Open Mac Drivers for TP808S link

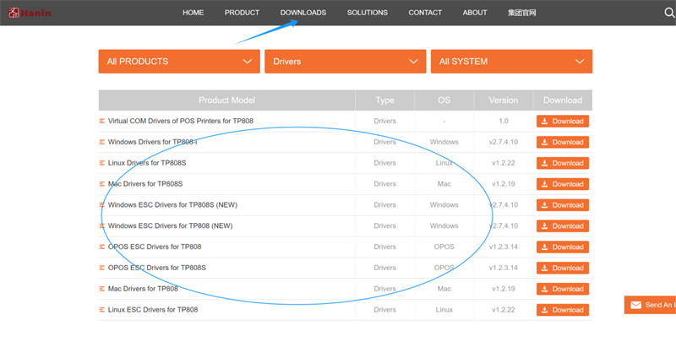[145, 184]
